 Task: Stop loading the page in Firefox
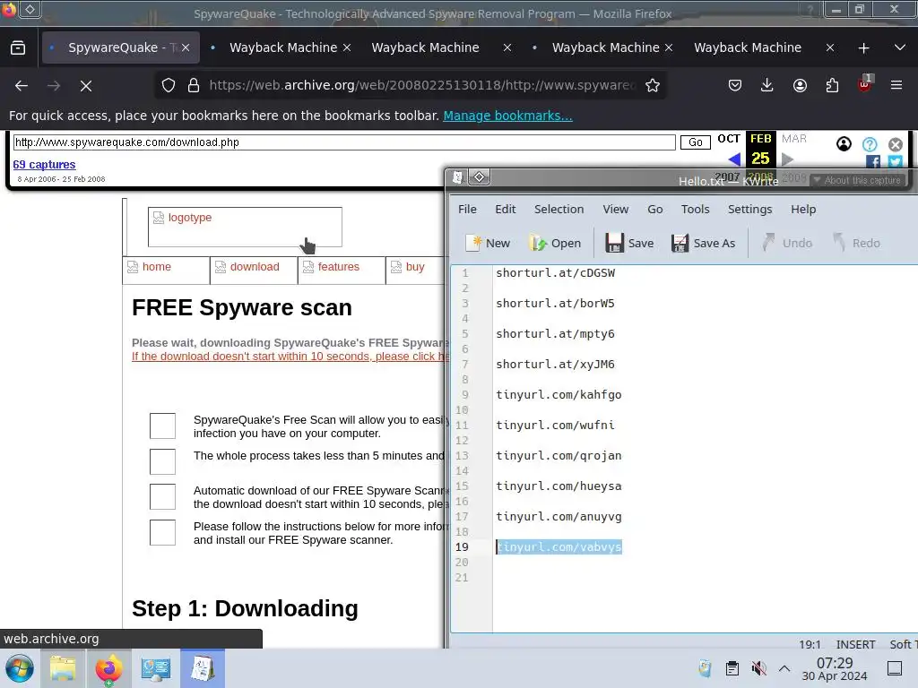click(86, 86)
